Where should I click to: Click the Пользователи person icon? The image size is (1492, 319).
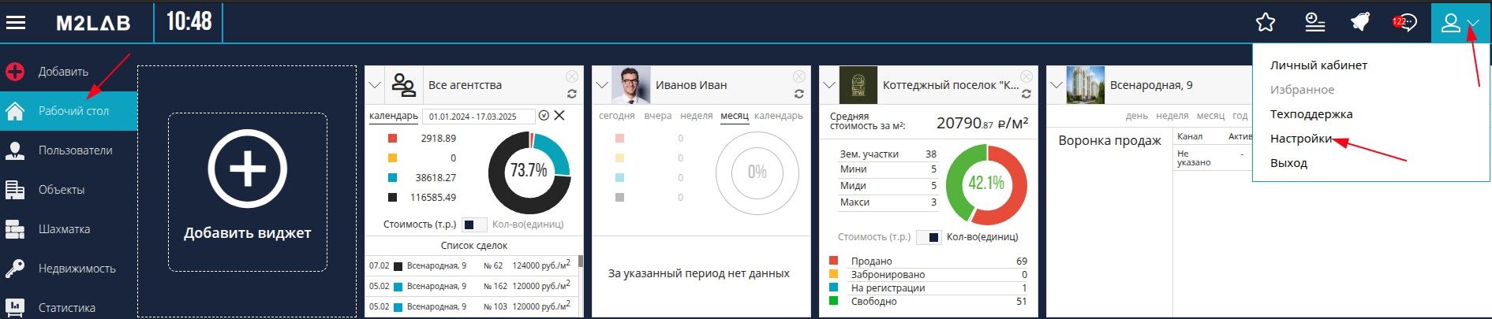15,150
